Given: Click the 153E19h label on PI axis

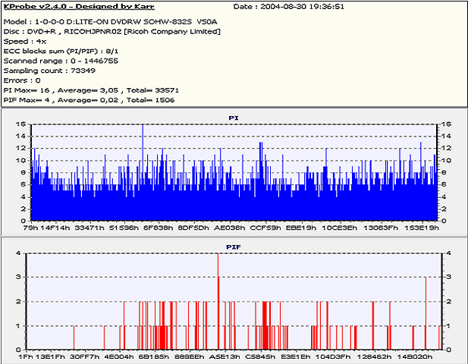Looking at the screenshot, I should pos(422,227).
